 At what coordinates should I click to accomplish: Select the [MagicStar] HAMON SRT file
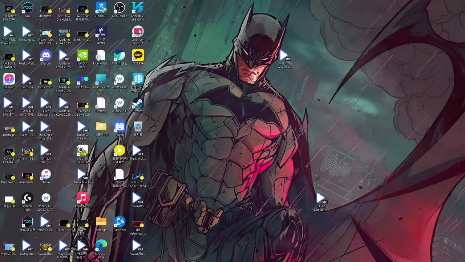64,249
